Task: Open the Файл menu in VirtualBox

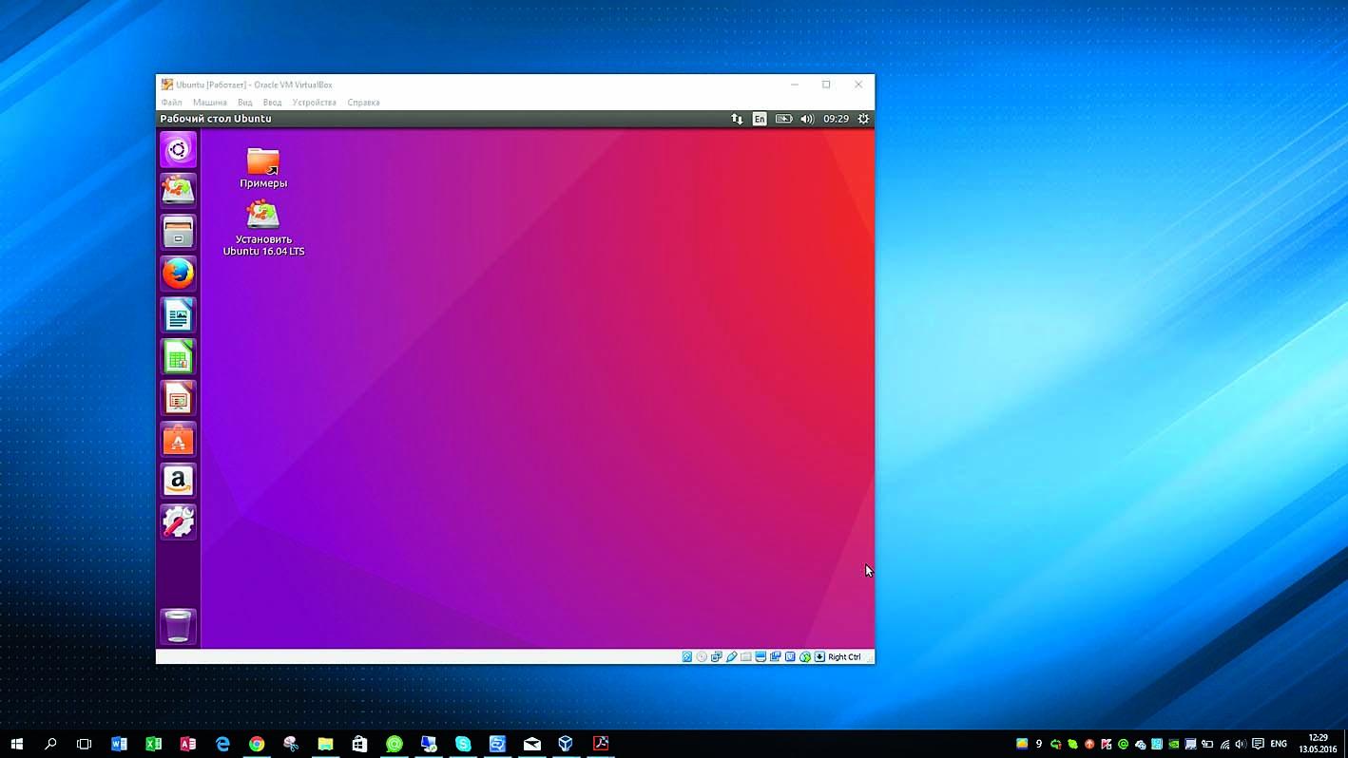Action: click(171, 103)
